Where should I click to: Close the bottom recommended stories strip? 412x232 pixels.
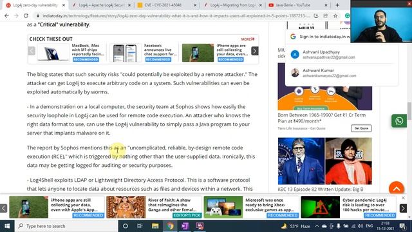403,198
